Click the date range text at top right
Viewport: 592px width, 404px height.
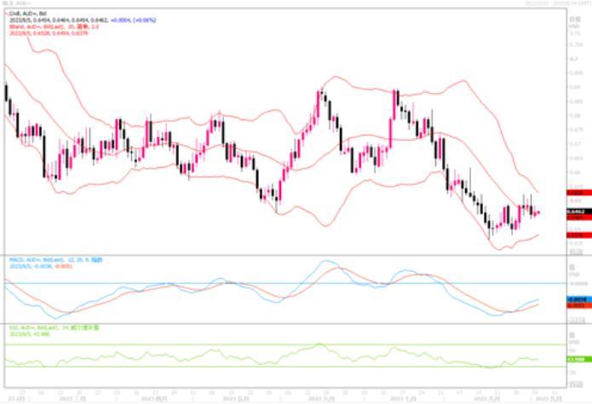[x=558, y=3]
